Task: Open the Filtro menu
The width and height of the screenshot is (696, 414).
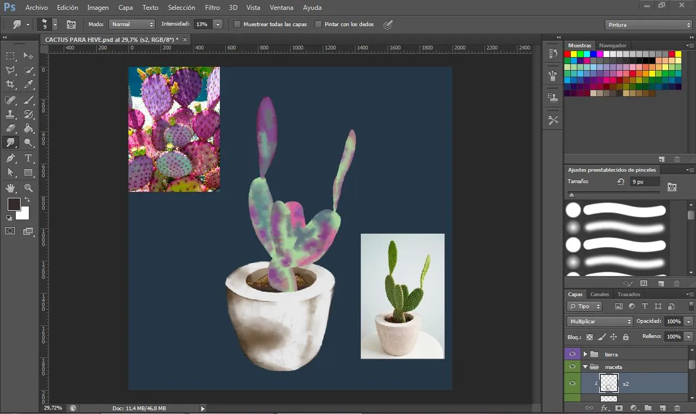Action: pyautogui.click(x=213, y=8)
